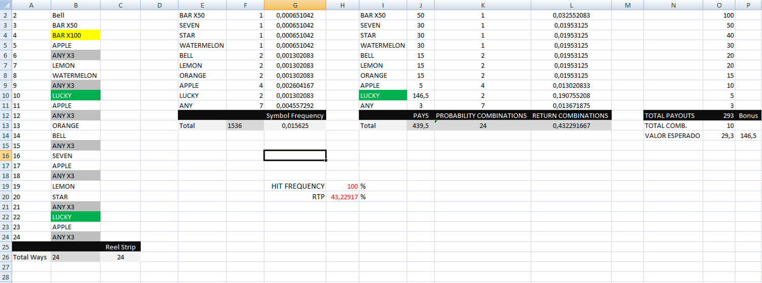
Task: Click the WATERMELON cell in column E
Action: [202, 46]
